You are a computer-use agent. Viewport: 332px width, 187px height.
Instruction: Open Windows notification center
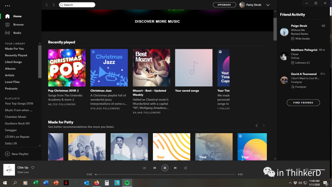point(326,183)
